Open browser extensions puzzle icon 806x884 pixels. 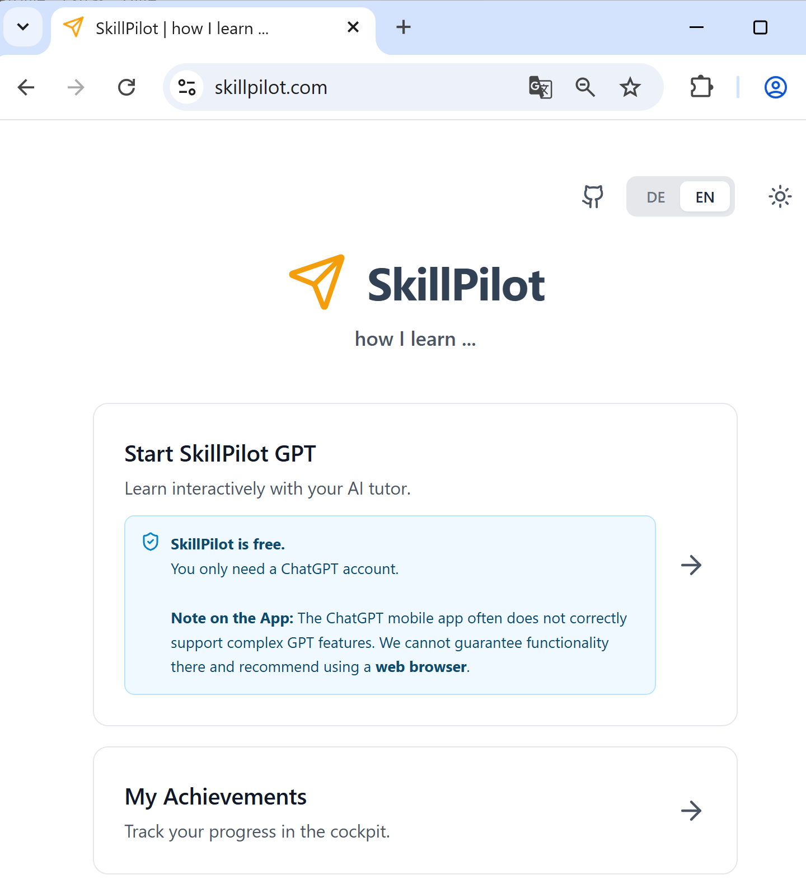coord(701,87)
